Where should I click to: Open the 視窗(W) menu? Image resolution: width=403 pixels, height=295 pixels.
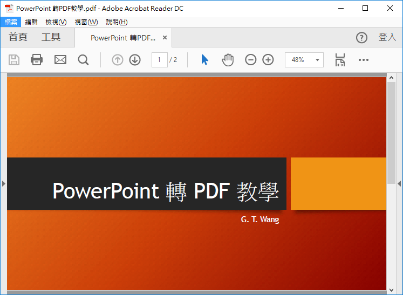[86, 22]
